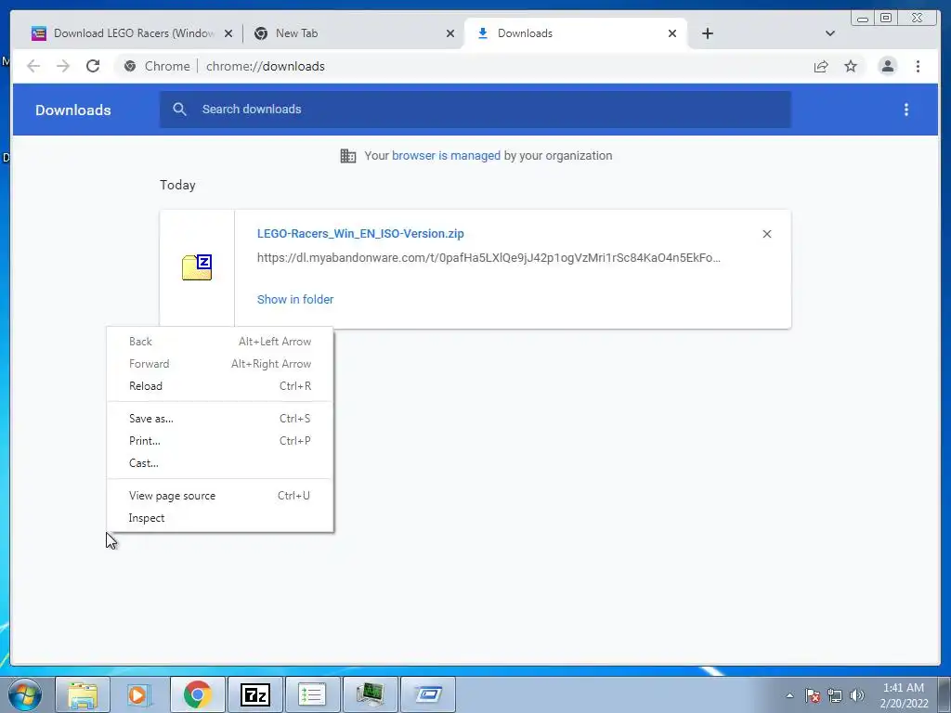The width and height of the screenshot is (951, 713).
Task: Remove LEGO-Racers download from list
Action: [x=766, y=234]
